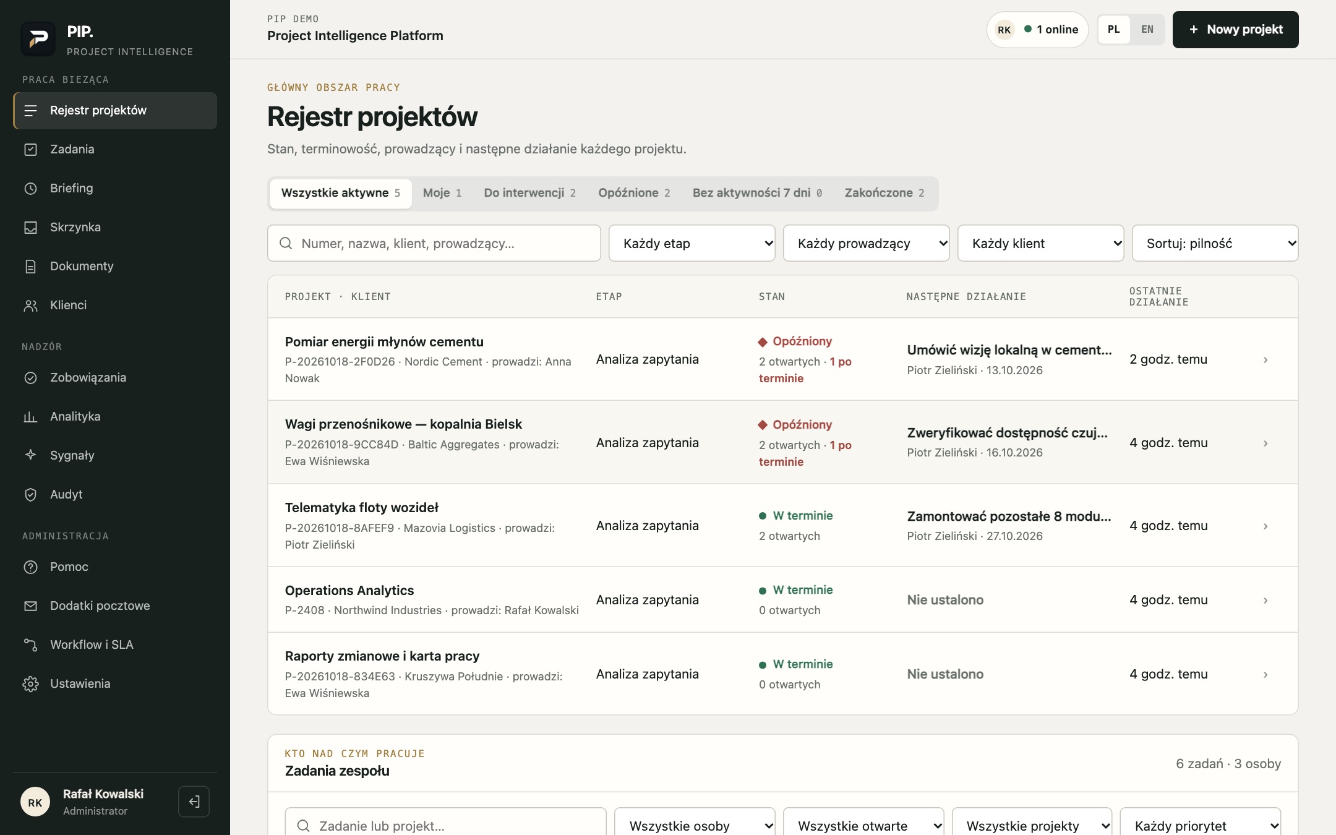Open Workflow i SLA via its icon
The width and height of the screenshot is (1336, 835).
pos(30,645)
